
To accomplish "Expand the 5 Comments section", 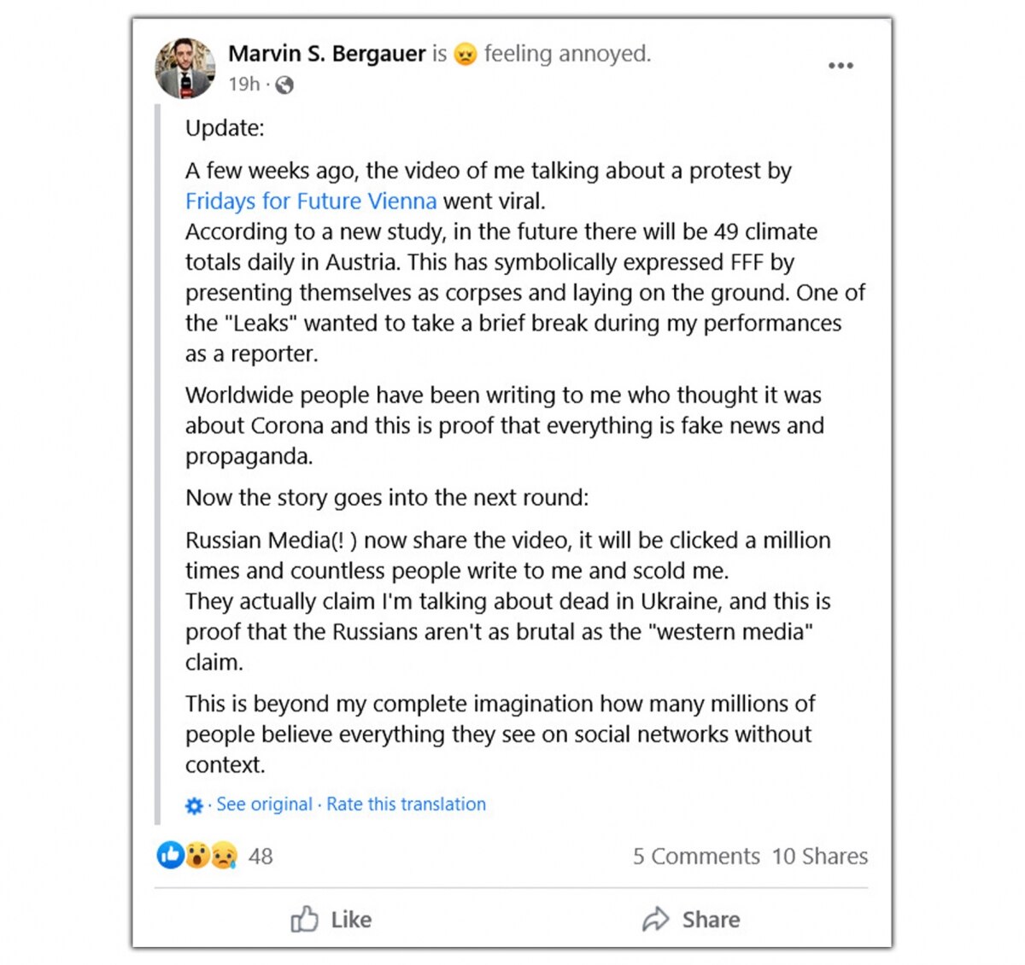I will pos(696,856).
